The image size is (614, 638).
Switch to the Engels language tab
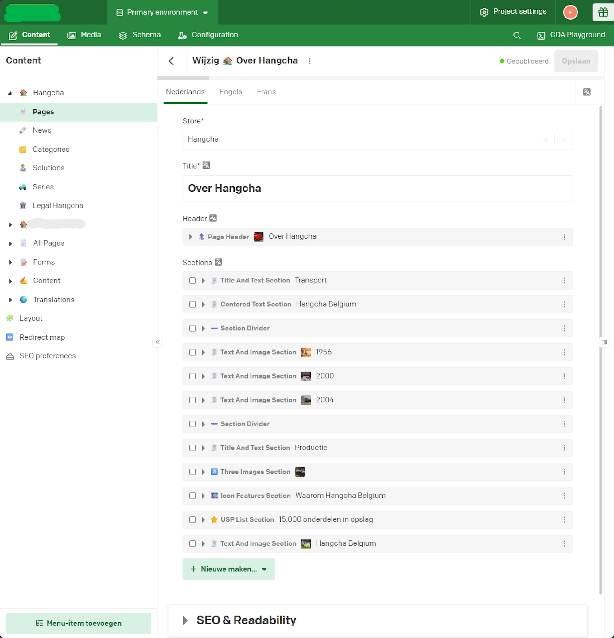pos(231,92)
